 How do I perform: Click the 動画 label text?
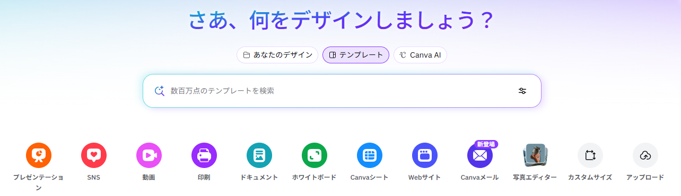point(149,178)
